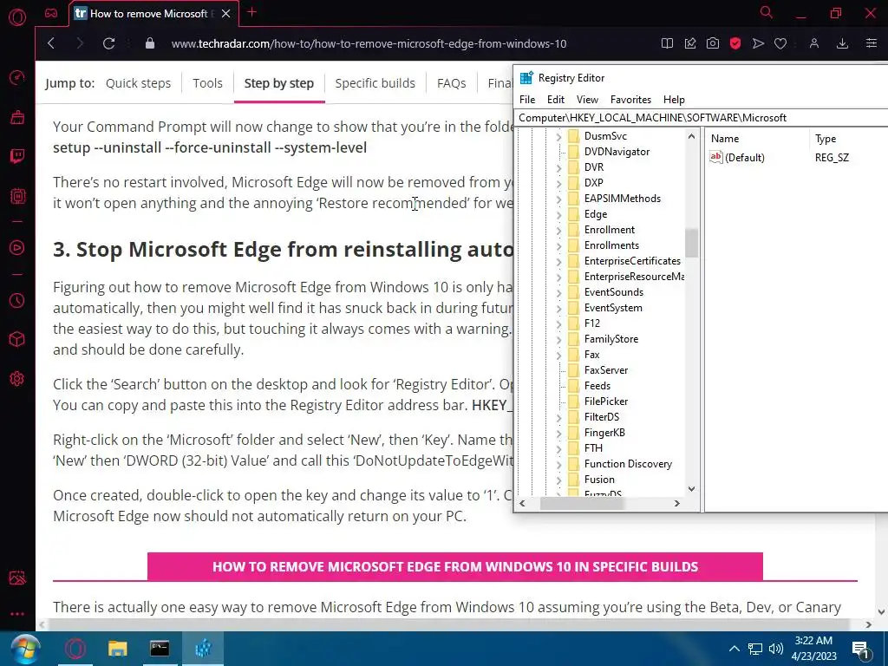The width and height of the screenshot is (888, 666).
Task: Expand the Enrollments registry key
Action: tap(558, 245)
